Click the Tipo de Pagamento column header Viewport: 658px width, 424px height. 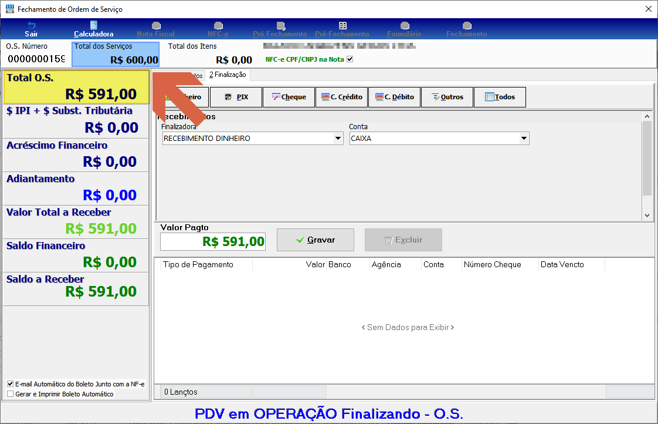tap(206, 264)
